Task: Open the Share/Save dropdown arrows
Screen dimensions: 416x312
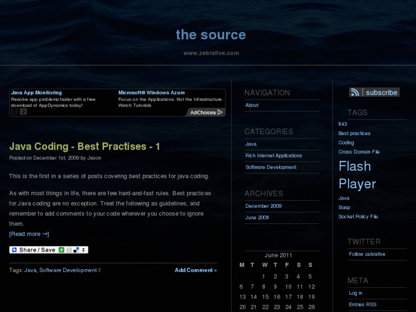Action: (x=84, y=250)
